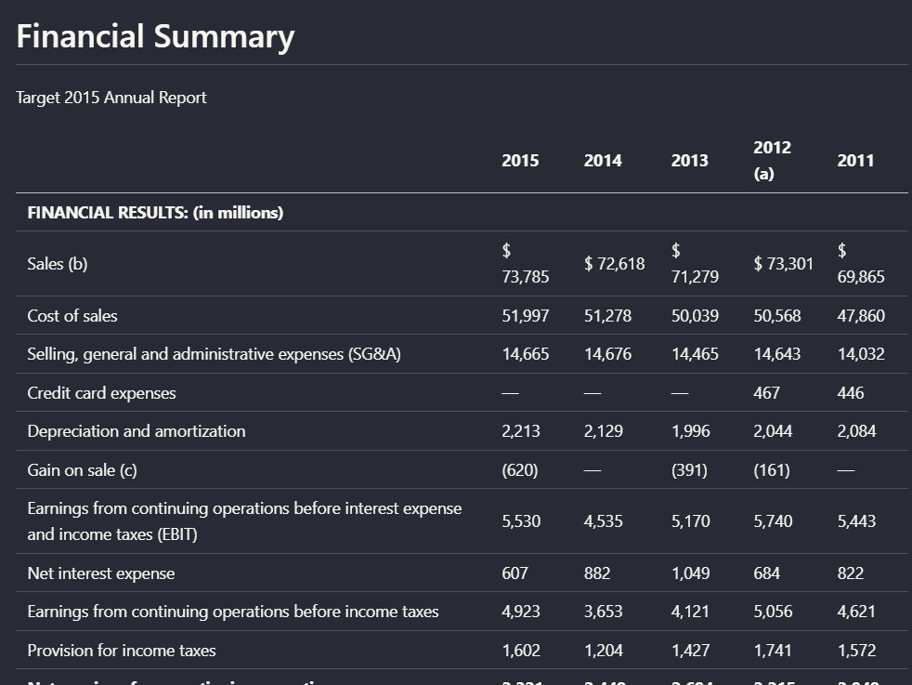Screen dimensions: 912x685
Task: Select gain on sale value (391)
Action: tap(689, 470)
